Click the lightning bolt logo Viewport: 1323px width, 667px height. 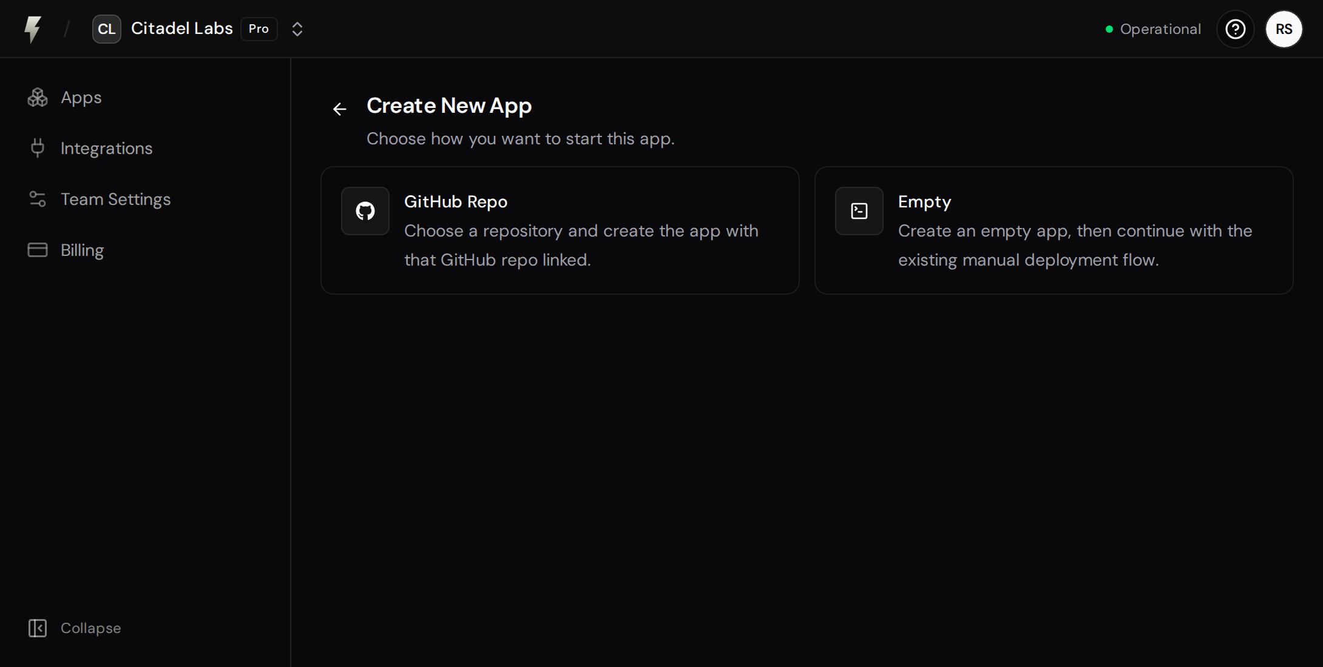[33, 29]
